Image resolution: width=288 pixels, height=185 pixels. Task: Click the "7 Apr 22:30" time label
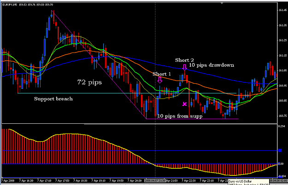click(189, 180)
